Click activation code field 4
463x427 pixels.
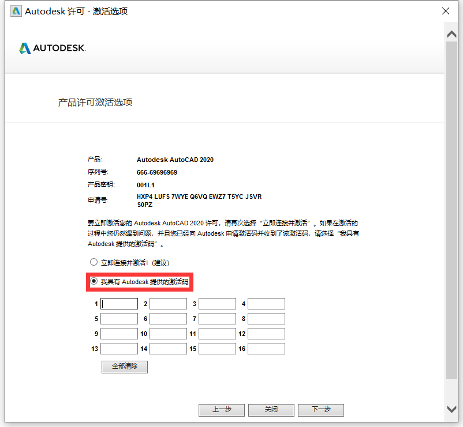[x=266, y=304]
